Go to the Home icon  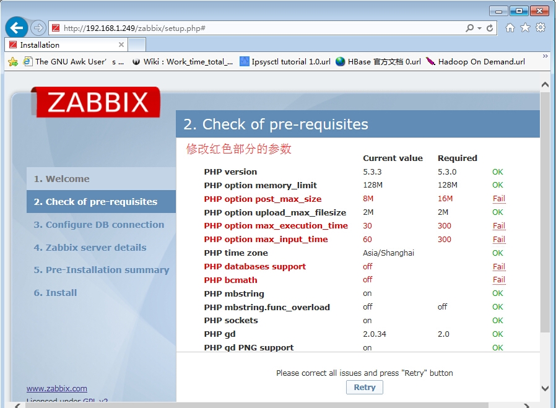[510, 28]
